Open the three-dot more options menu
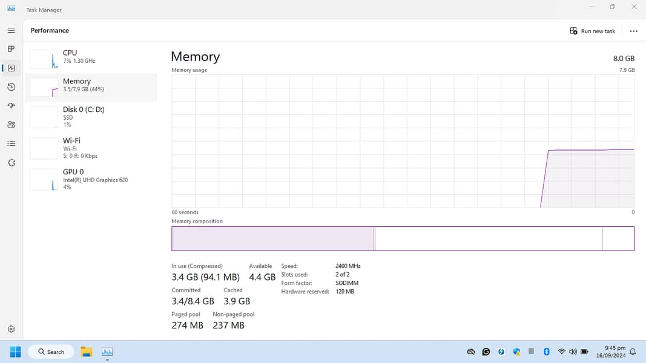The width and height of the screenshot is (646, 363). pyautogui.click(x=633, y=31)
